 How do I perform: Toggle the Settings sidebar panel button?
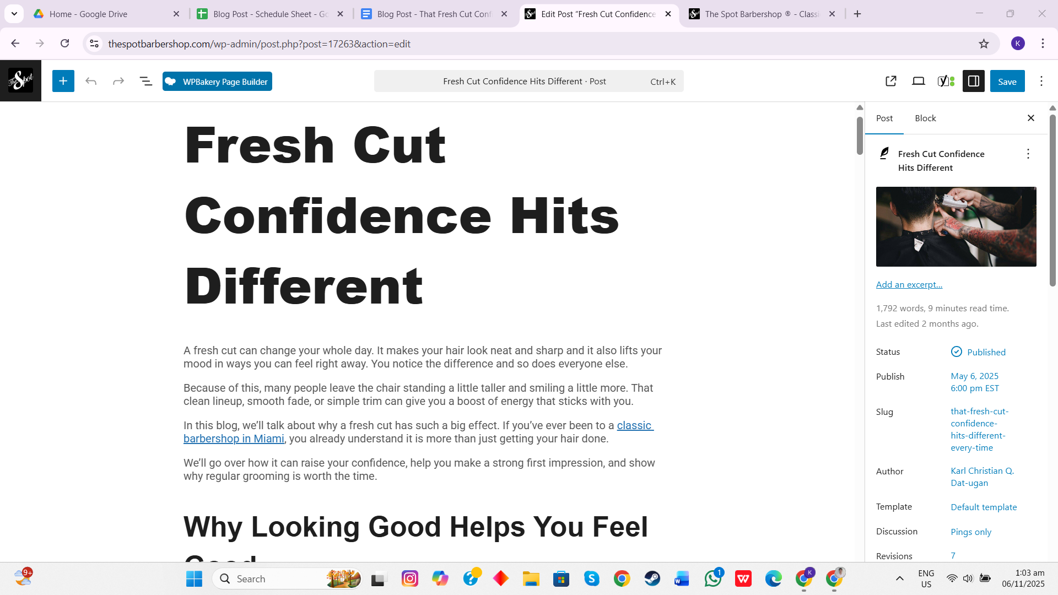click(x=974, y=82)
